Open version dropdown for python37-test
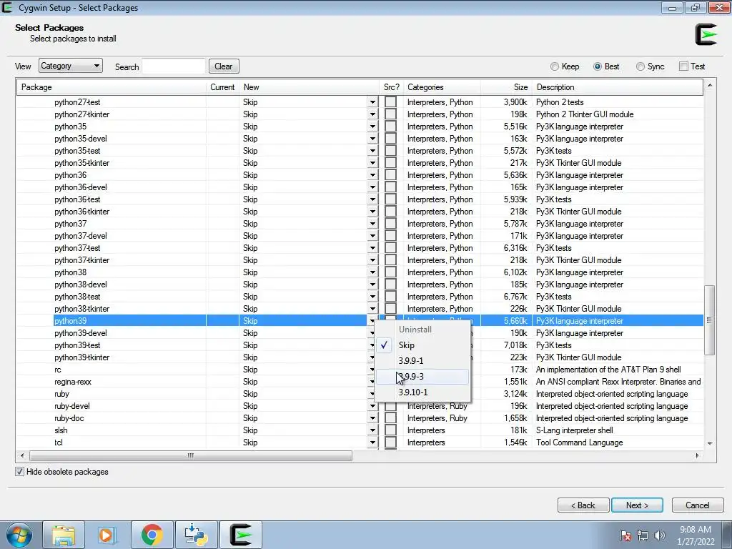Image resolution: width=732 pixels, height=549 pixels. 372,248
